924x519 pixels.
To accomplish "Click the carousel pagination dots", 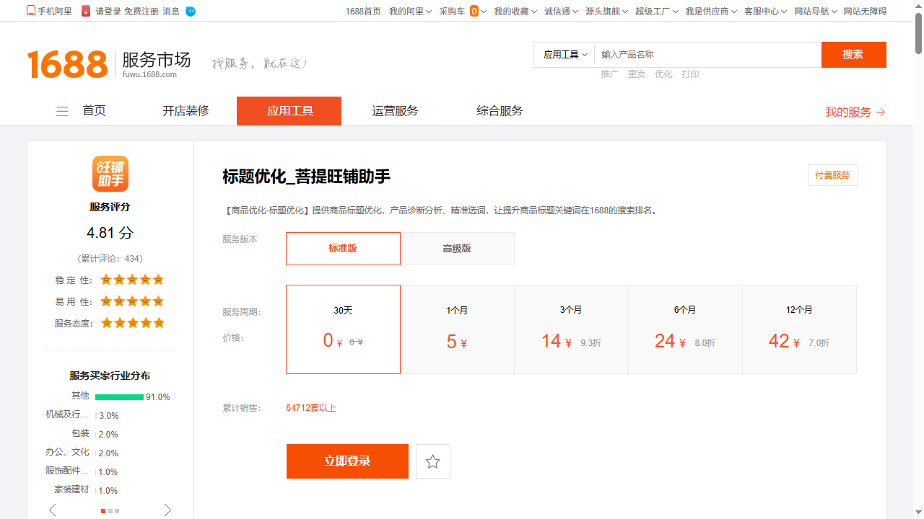I will click(111, 510).
